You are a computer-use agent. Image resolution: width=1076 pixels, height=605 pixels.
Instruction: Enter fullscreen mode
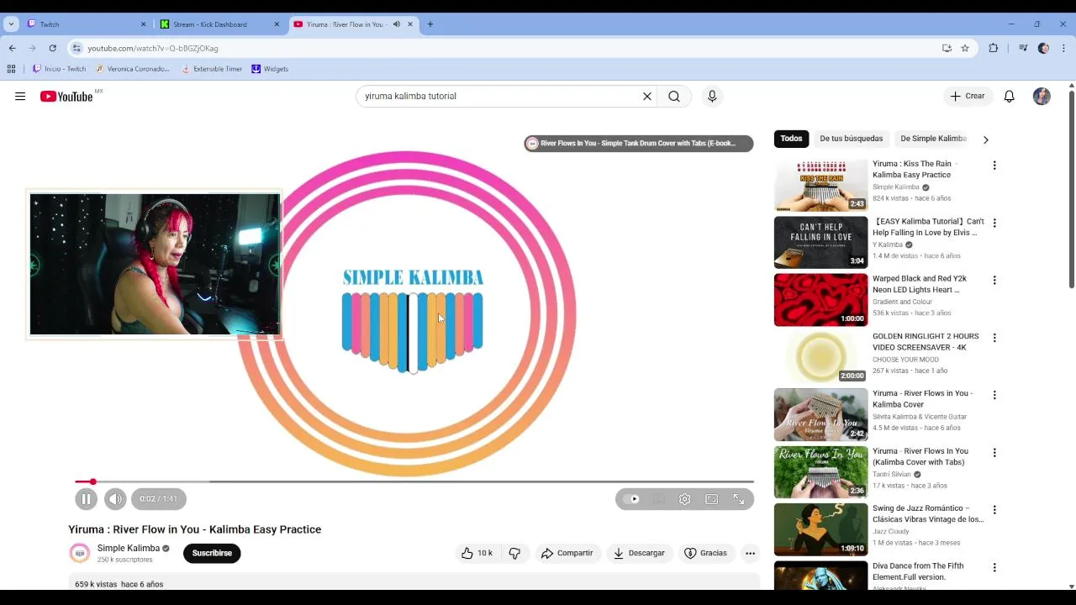(739, 499)
